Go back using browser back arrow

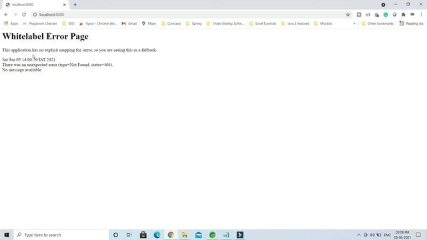[x=6, y=15]
